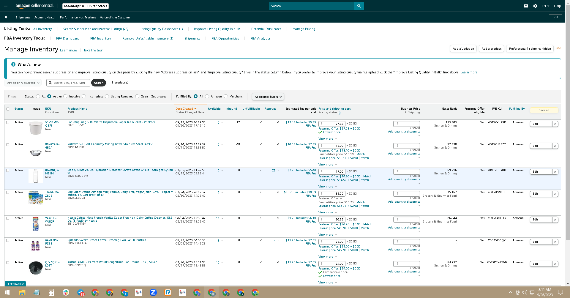Expand View more for Vollrath Mixing Bowl row

pos(327,165)
